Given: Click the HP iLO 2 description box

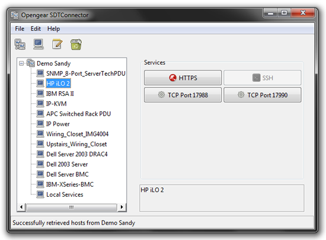Looking at the screenshot, I should pos(222,198).
